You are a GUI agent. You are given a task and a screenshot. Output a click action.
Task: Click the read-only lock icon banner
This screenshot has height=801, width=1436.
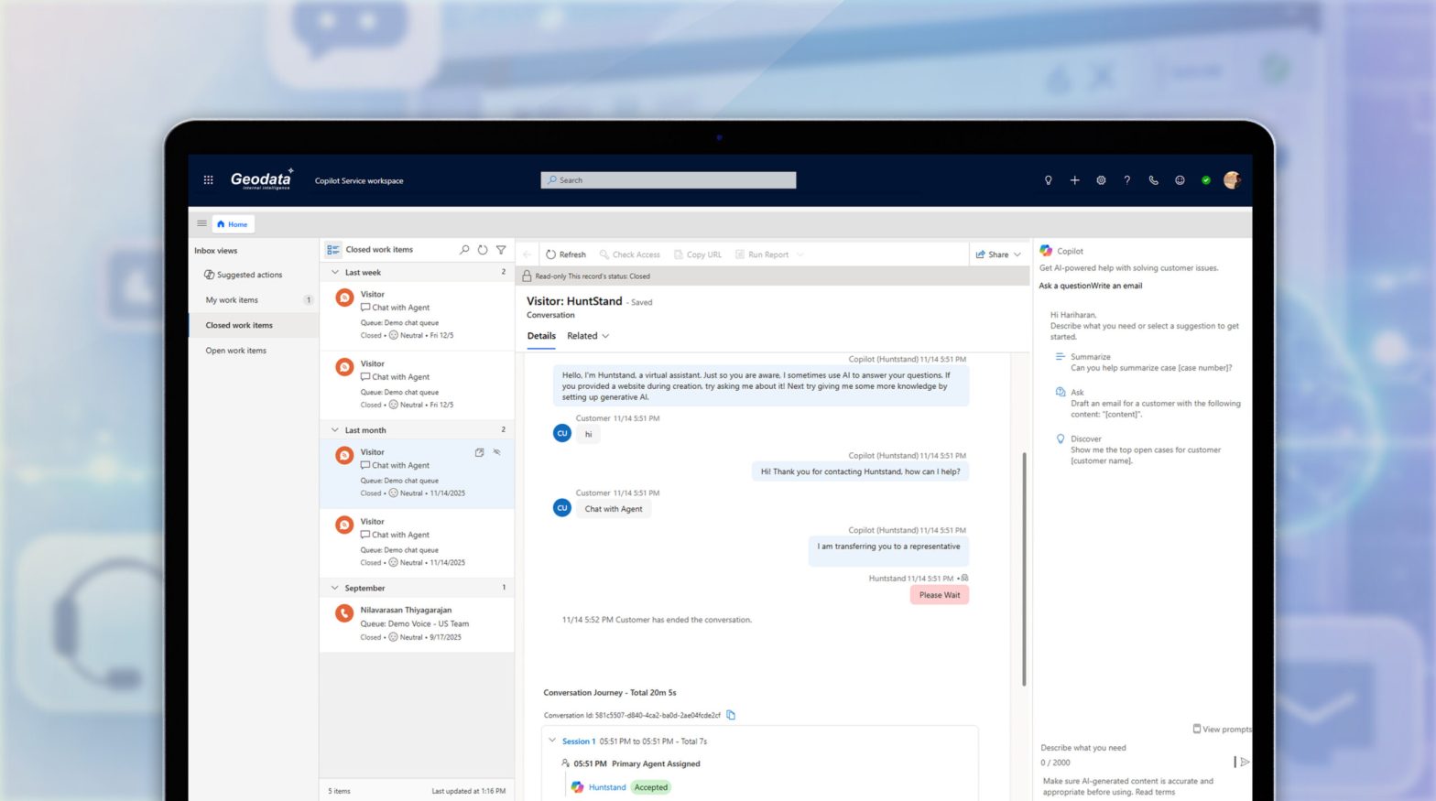[x=527, y=276]
